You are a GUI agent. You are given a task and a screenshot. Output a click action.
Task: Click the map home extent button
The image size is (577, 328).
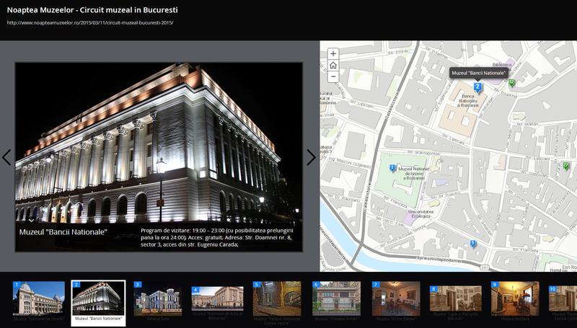coord(332,65)
